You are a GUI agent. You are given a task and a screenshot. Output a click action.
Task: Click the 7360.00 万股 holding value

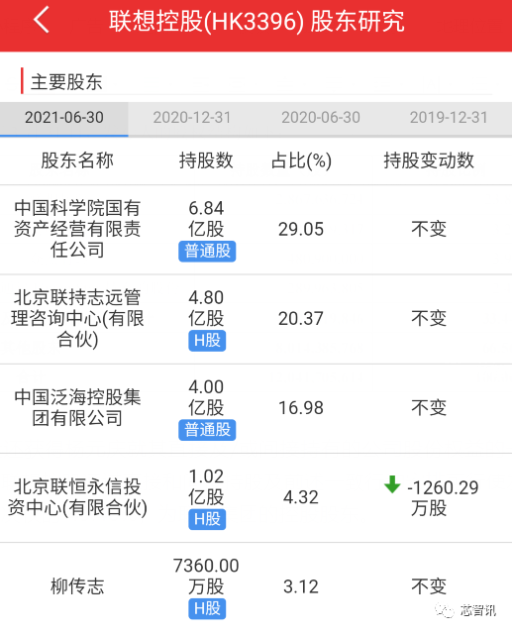coord(206,576)
